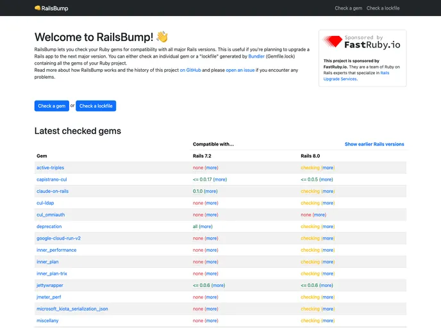The height and width of the screenshot is (328, 441).
Task: Click more for capistrano-cul Rails 7.2
Action: pos(220,179)
